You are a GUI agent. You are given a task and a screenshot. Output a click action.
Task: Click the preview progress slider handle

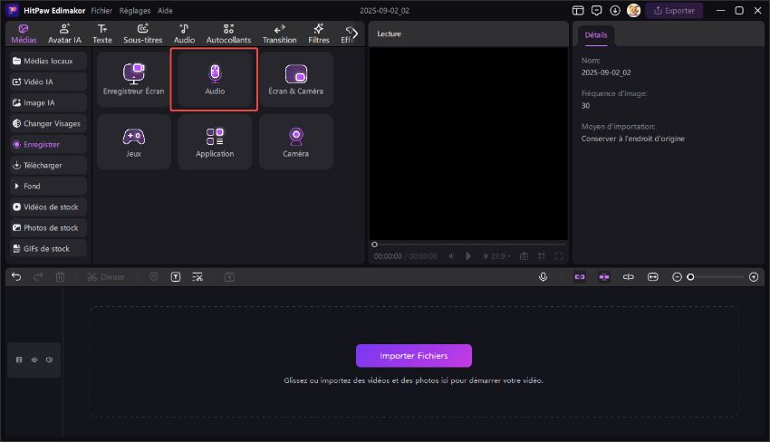tap(374, 244)
